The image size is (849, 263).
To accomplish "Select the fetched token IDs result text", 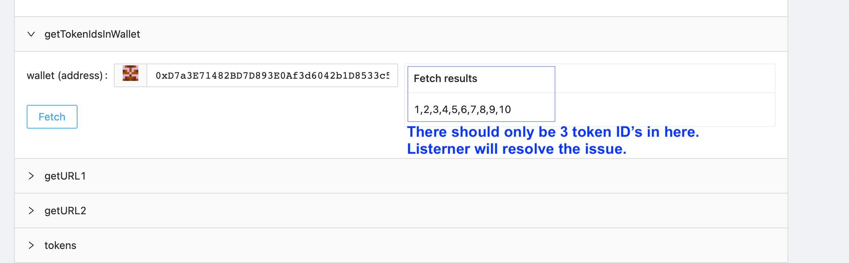I will tap(462, 109).
